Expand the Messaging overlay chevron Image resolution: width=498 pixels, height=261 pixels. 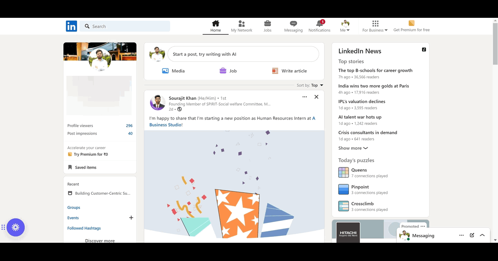(x=482, y=235)
